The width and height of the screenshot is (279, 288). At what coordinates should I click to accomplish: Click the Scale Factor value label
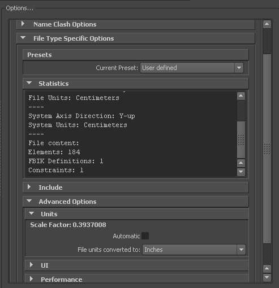pos(68,225)
